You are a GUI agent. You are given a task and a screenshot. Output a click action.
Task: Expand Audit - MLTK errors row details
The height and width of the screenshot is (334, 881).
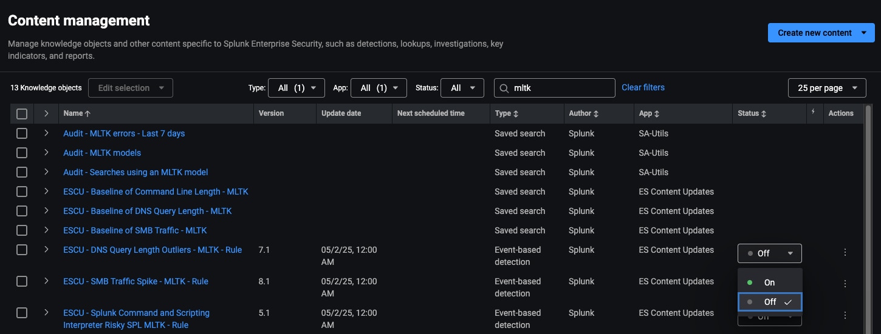[x=46, y=133]
